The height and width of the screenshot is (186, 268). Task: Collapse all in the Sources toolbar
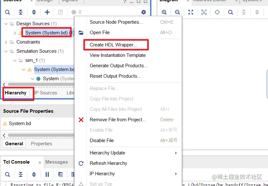21,12
